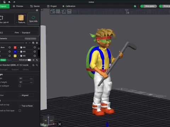
Task: Click edit icon beside Basic filament
Action: (10, 47)
